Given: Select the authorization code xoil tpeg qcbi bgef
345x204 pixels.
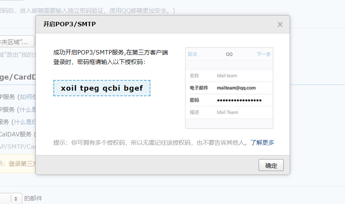Looking at the screenshot, I should (x=102, y=88).
